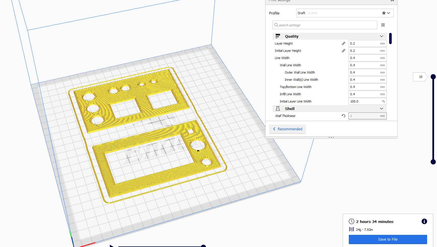437x247 pixels.
Task: Click the layer number box showing 10
Action: (x=420, y=77)
